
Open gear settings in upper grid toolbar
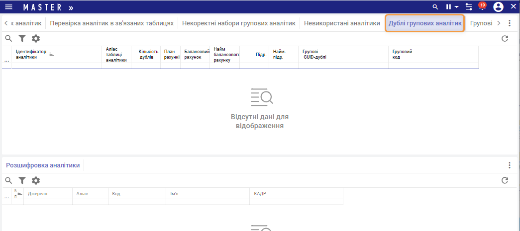tap(36, 38)
